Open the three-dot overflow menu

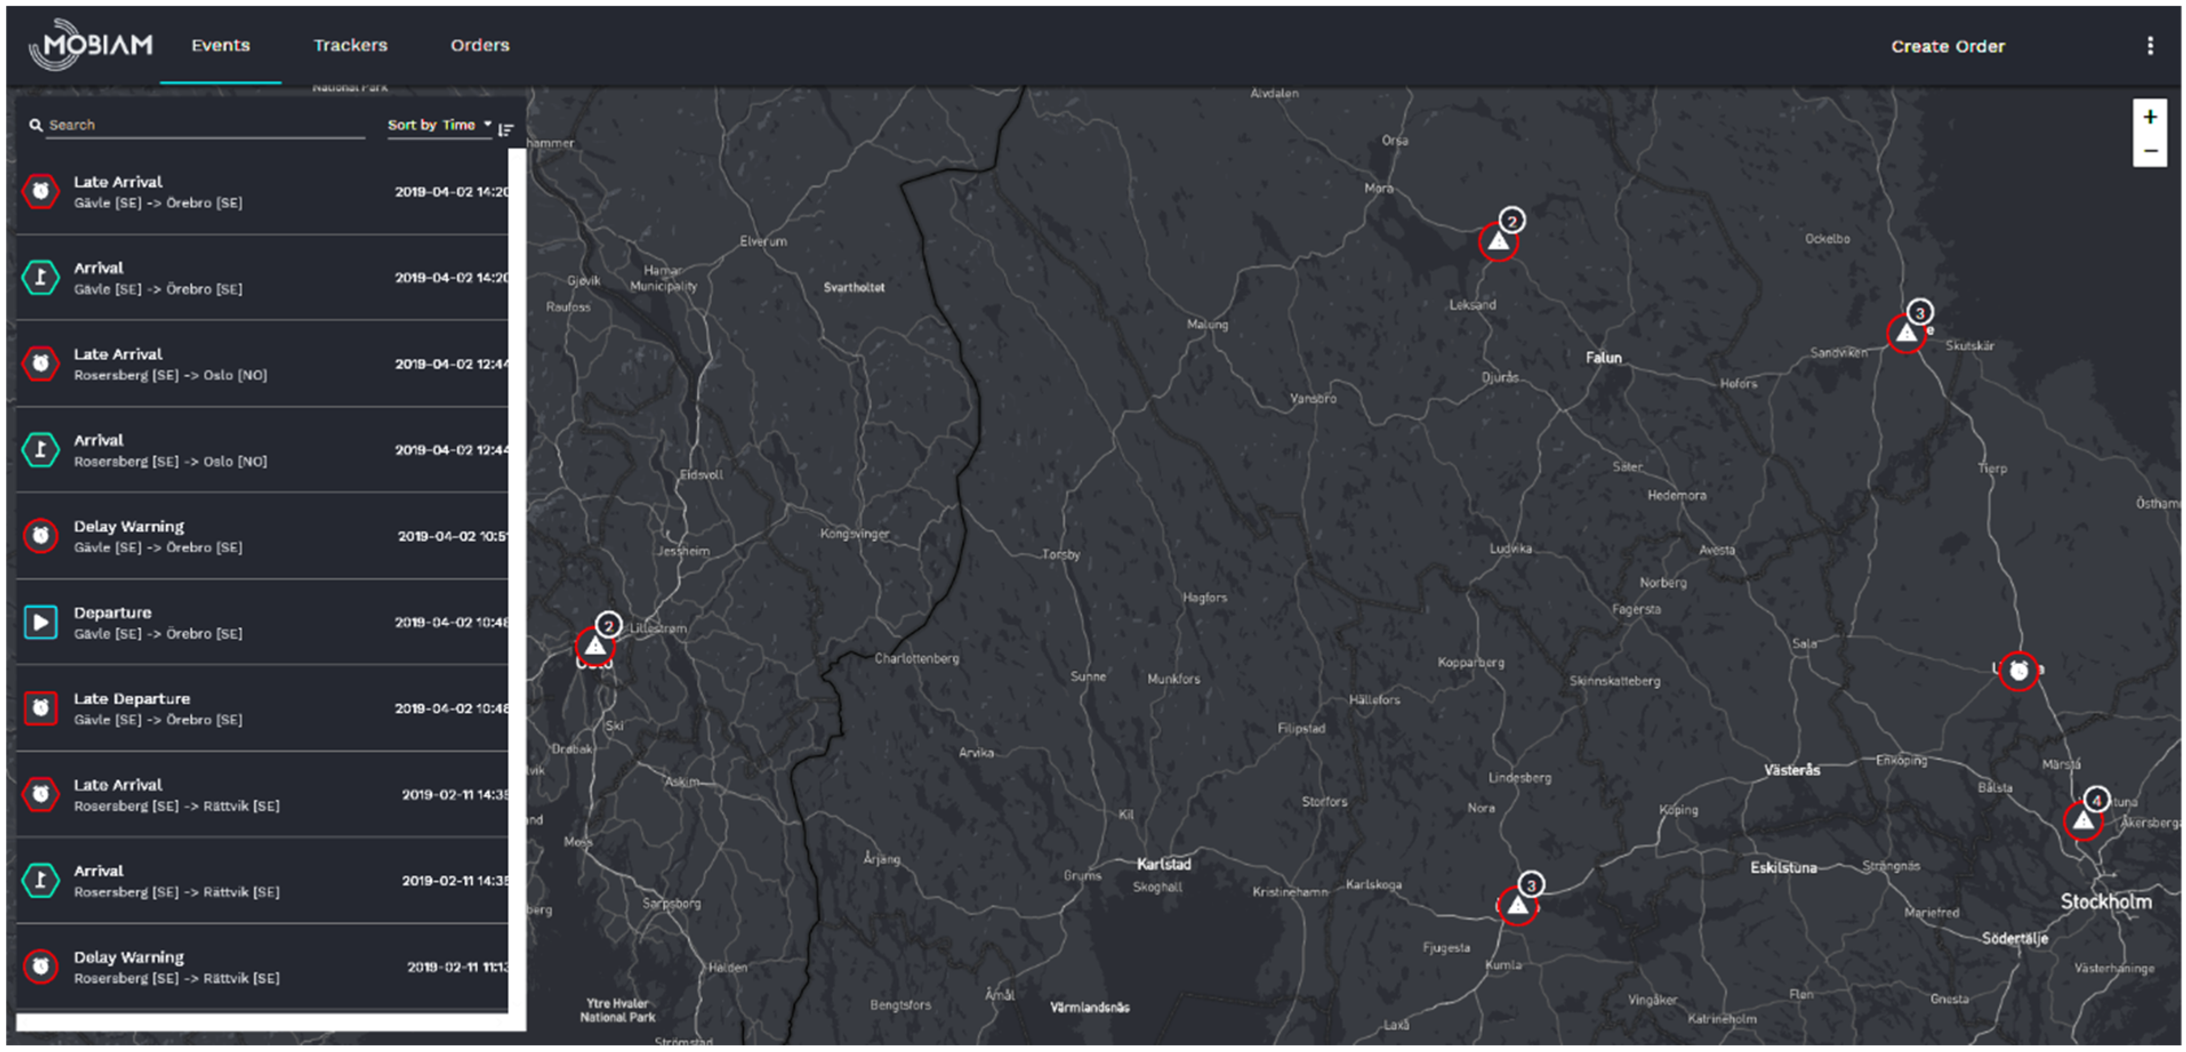pyautogui.click(x=2149, y=46)
